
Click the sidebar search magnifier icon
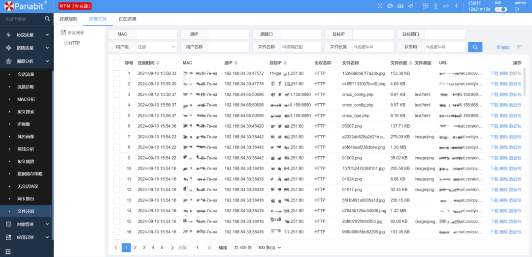47,19
